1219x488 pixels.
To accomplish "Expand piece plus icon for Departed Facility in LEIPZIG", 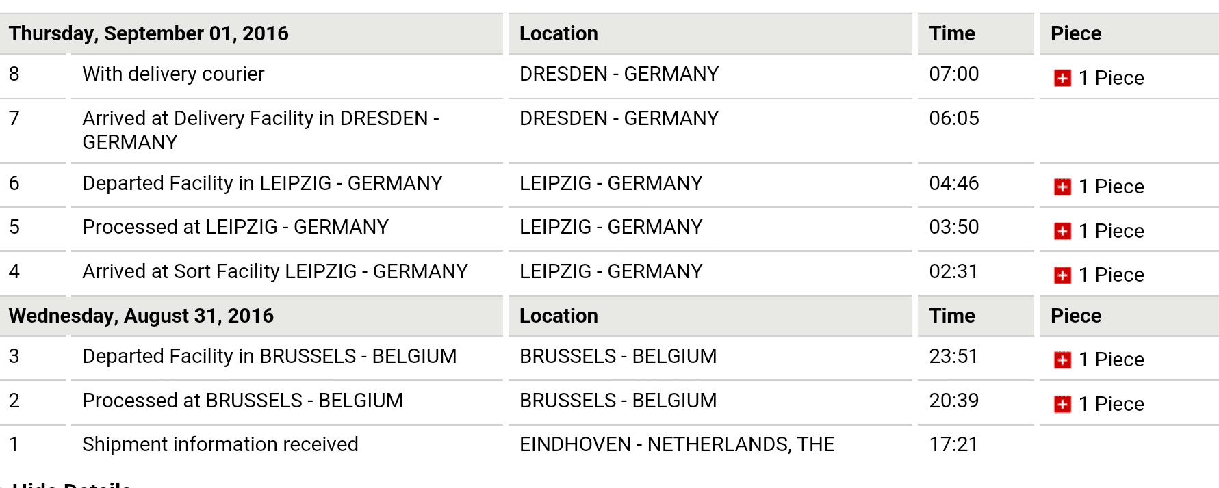I will click(x=1062, y=187).
